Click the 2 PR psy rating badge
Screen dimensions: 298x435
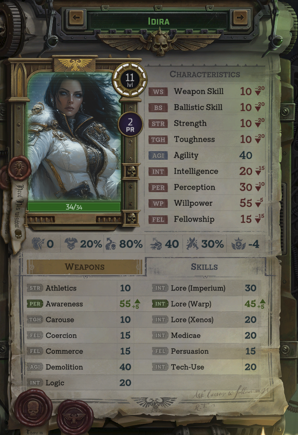pos(130,125)
